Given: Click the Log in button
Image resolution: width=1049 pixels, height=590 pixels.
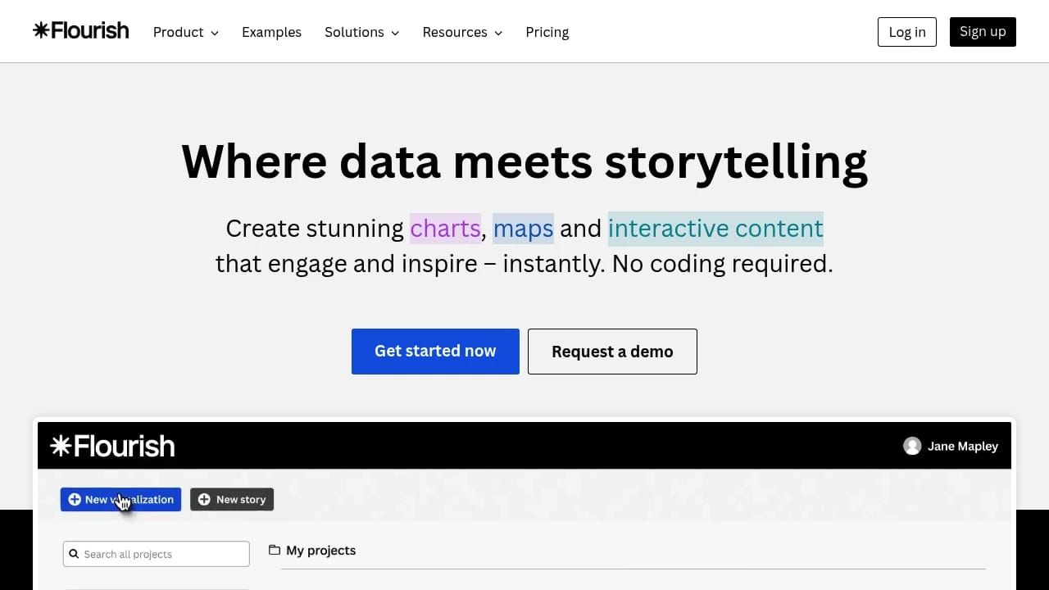Looking at the screenshot, I should point(906,32).
